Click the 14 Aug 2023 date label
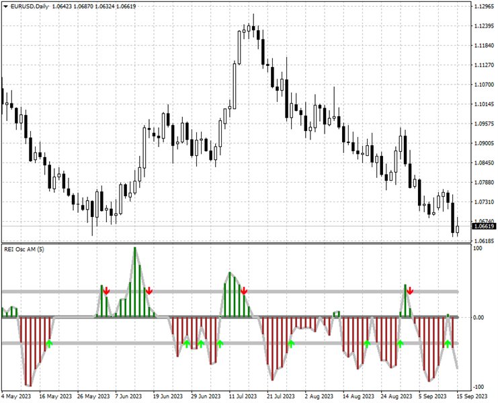 click(x=359, y=396)
